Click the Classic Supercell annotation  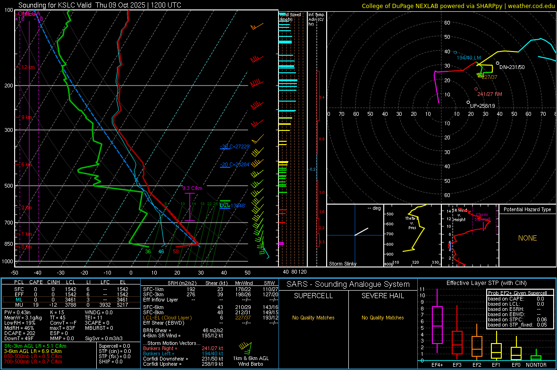pos(482,217)
